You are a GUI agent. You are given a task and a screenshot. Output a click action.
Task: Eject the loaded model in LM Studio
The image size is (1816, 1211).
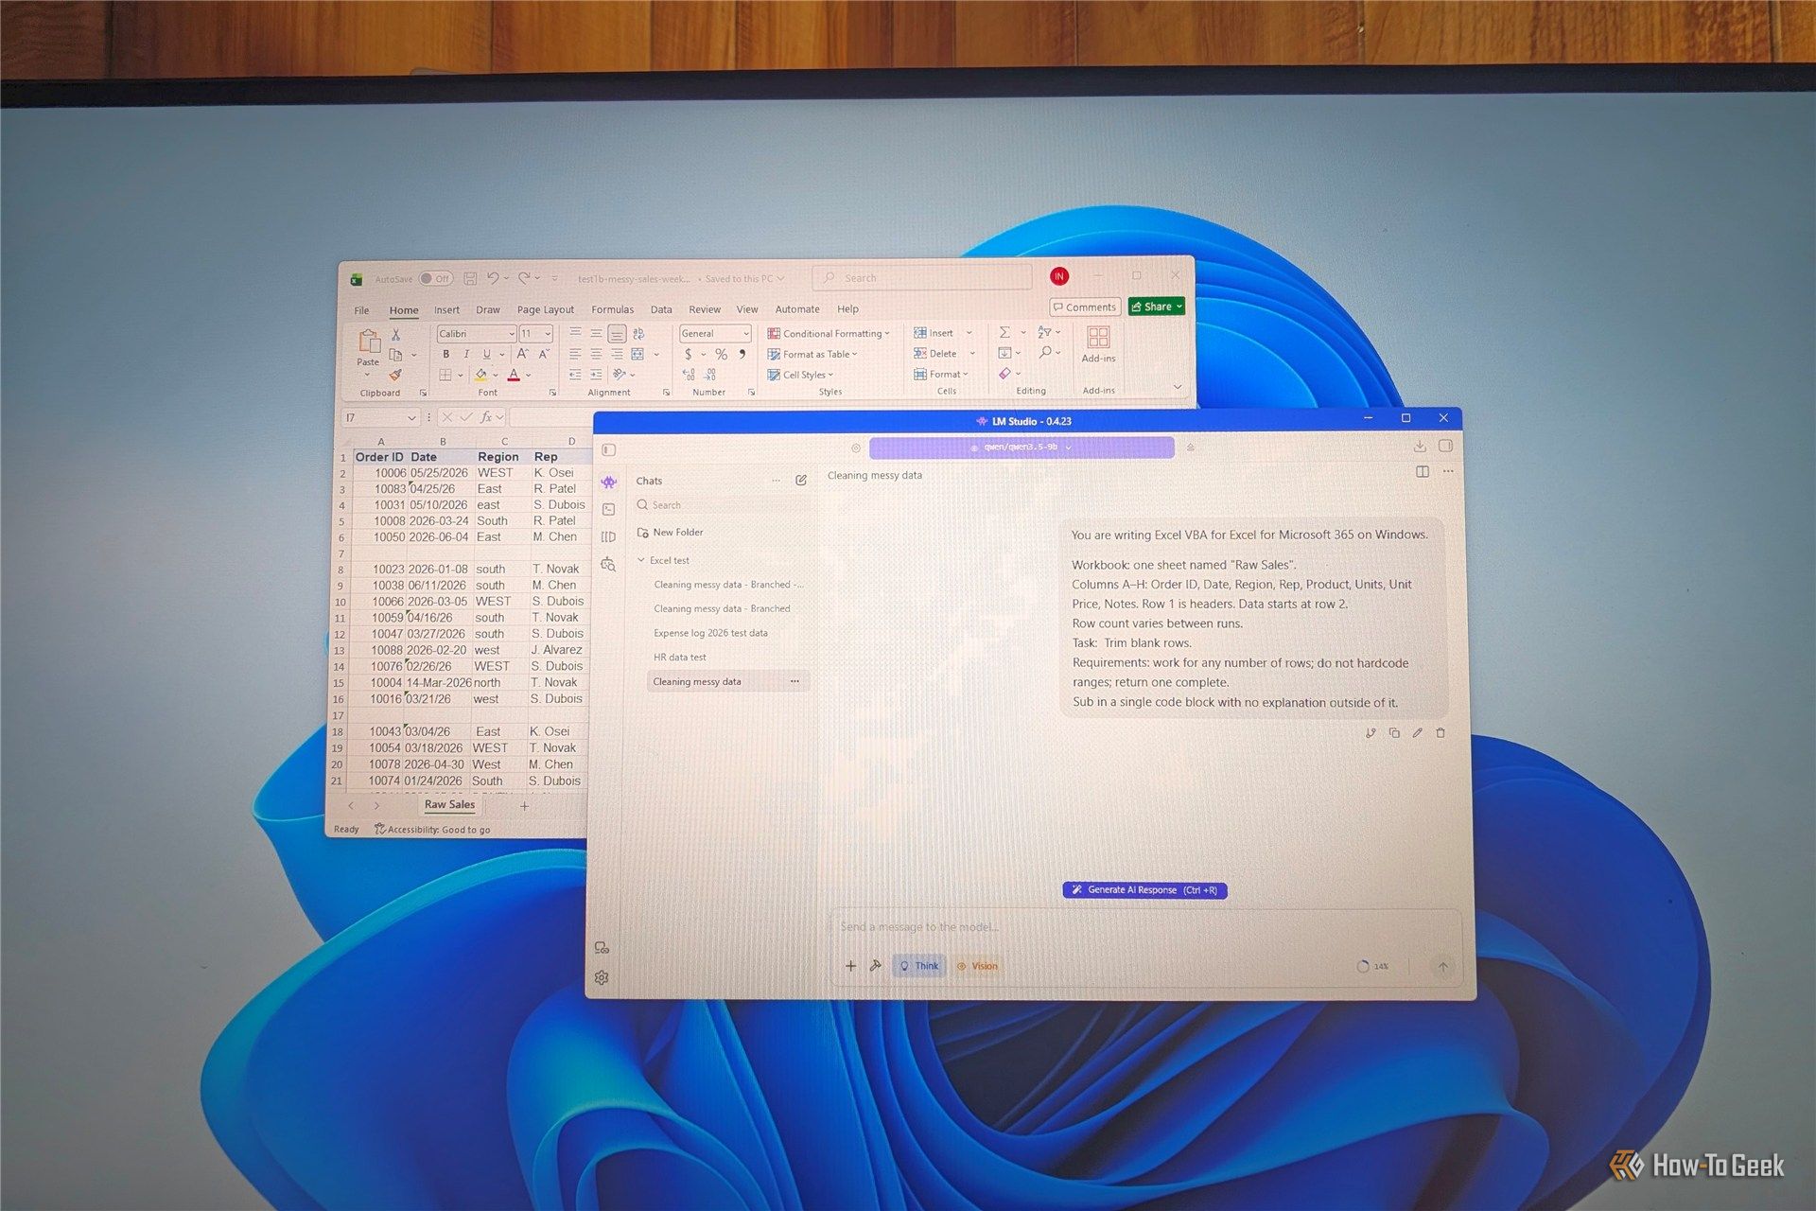pyautogui.click(x=1191, y=448)
